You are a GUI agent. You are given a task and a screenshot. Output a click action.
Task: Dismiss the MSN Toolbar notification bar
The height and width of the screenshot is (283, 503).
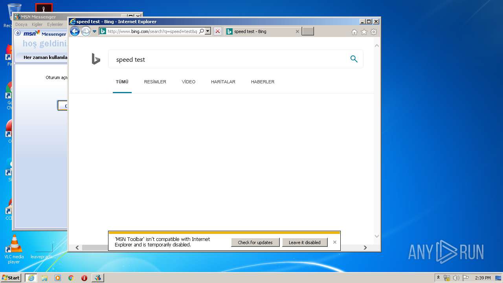[334, 242]
